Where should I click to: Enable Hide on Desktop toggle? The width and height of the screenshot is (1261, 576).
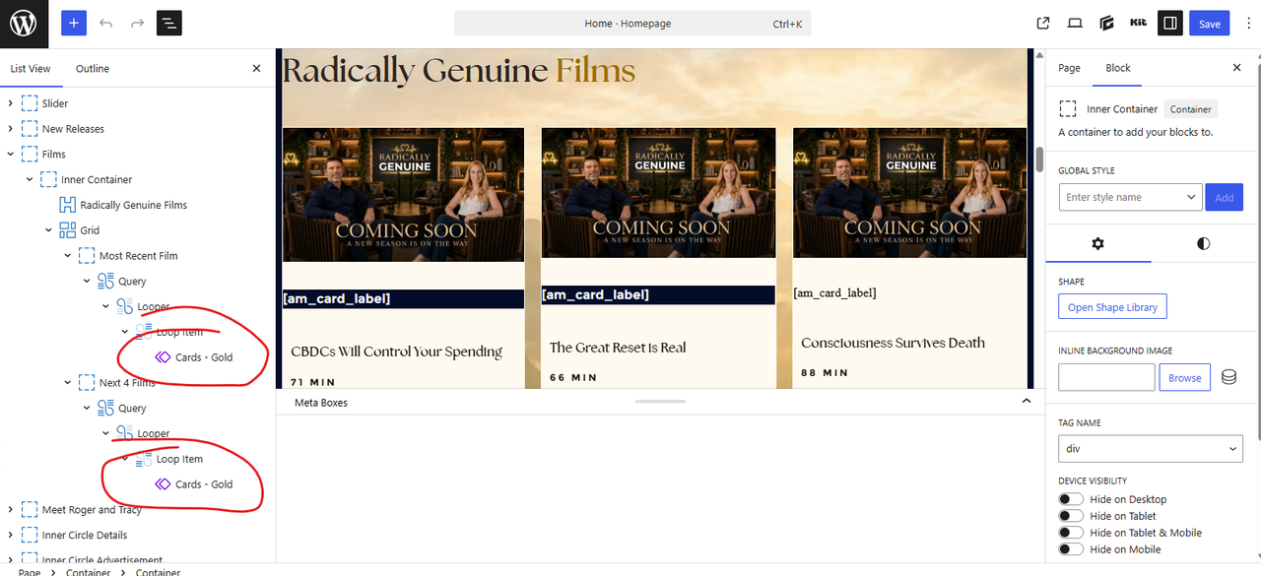1071,499
